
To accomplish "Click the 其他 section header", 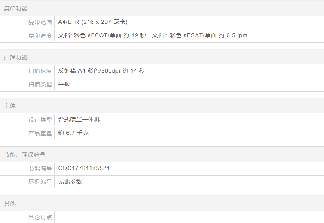I will (x=10, y=204).
